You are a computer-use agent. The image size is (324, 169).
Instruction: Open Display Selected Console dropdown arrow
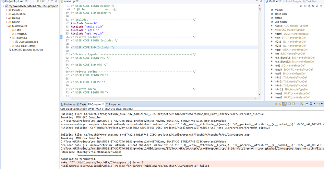[315, 104]
